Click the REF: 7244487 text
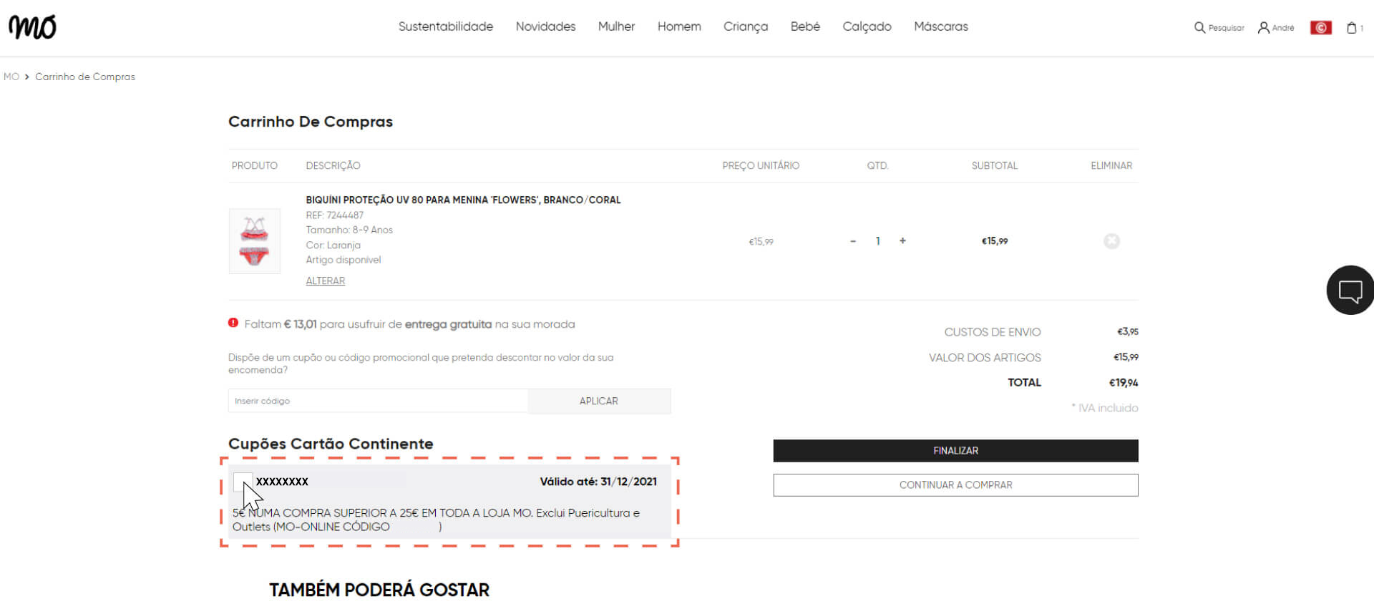 pos(335,215)
